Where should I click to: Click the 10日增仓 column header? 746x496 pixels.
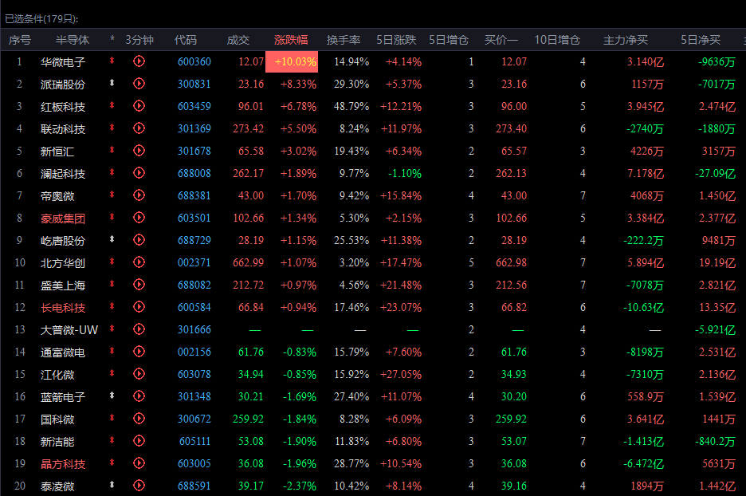tap(556, 40)
